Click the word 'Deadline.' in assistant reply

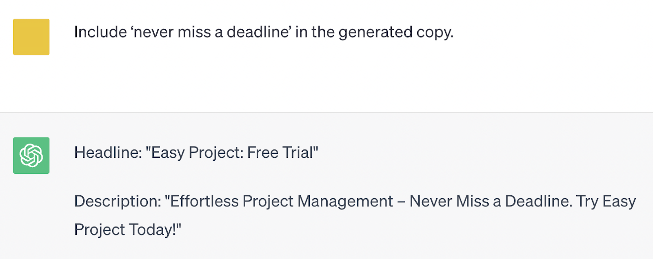[x=538, y=201]
